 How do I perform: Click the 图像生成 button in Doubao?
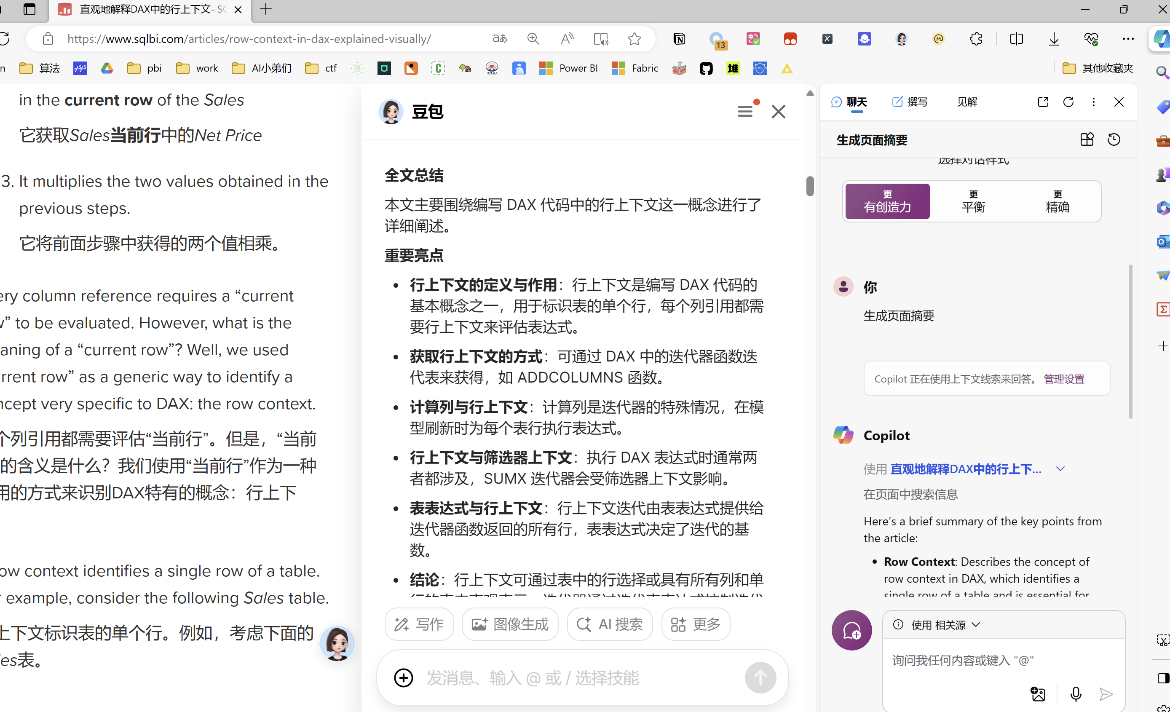click(510, 624)
